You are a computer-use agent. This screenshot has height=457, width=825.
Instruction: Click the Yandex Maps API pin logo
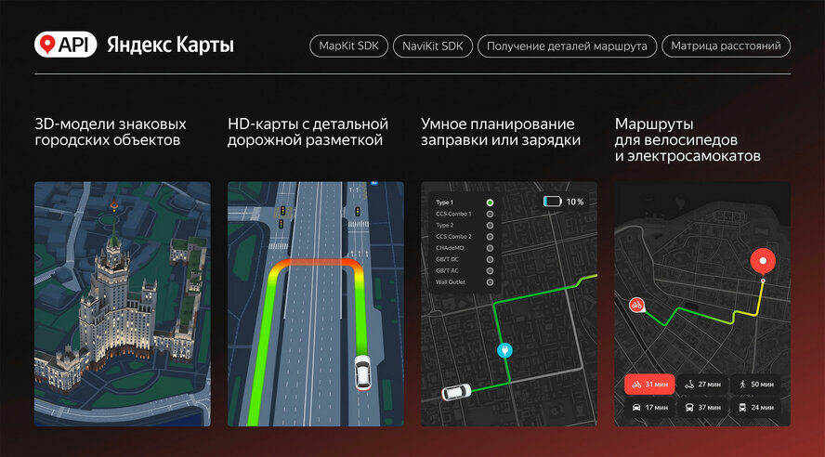66,45
